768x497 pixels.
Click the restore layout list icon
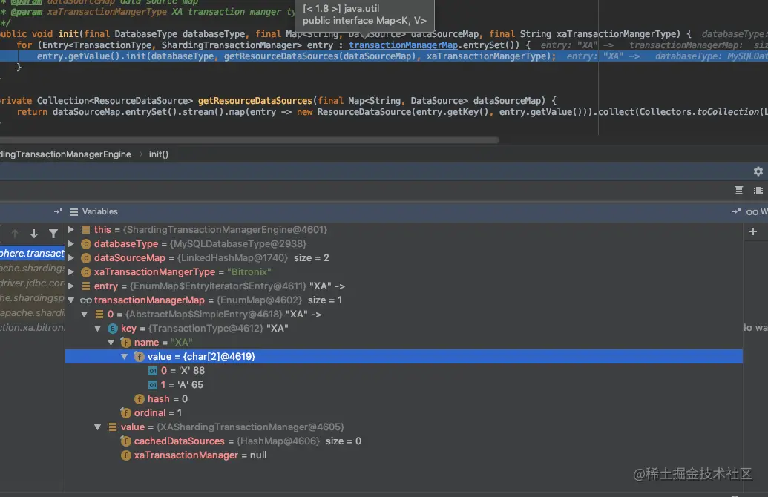pyautogui.click(x=738, y=191)
